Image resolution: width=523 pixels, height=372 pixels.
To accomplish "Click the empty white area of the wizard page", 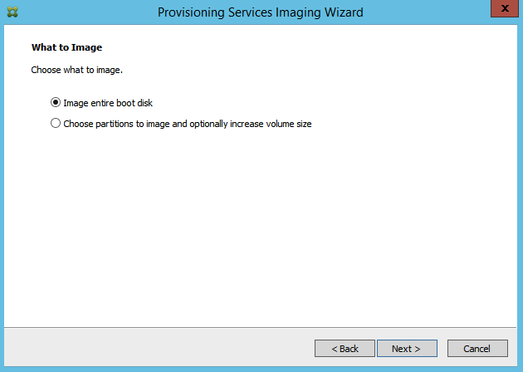I will point(260,227).
